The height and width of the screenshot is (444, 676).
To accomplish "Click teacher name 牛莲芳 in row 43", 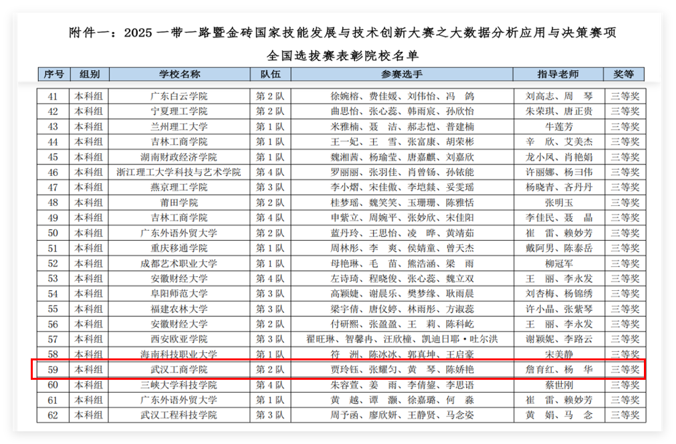I will [x=559, y=126].
